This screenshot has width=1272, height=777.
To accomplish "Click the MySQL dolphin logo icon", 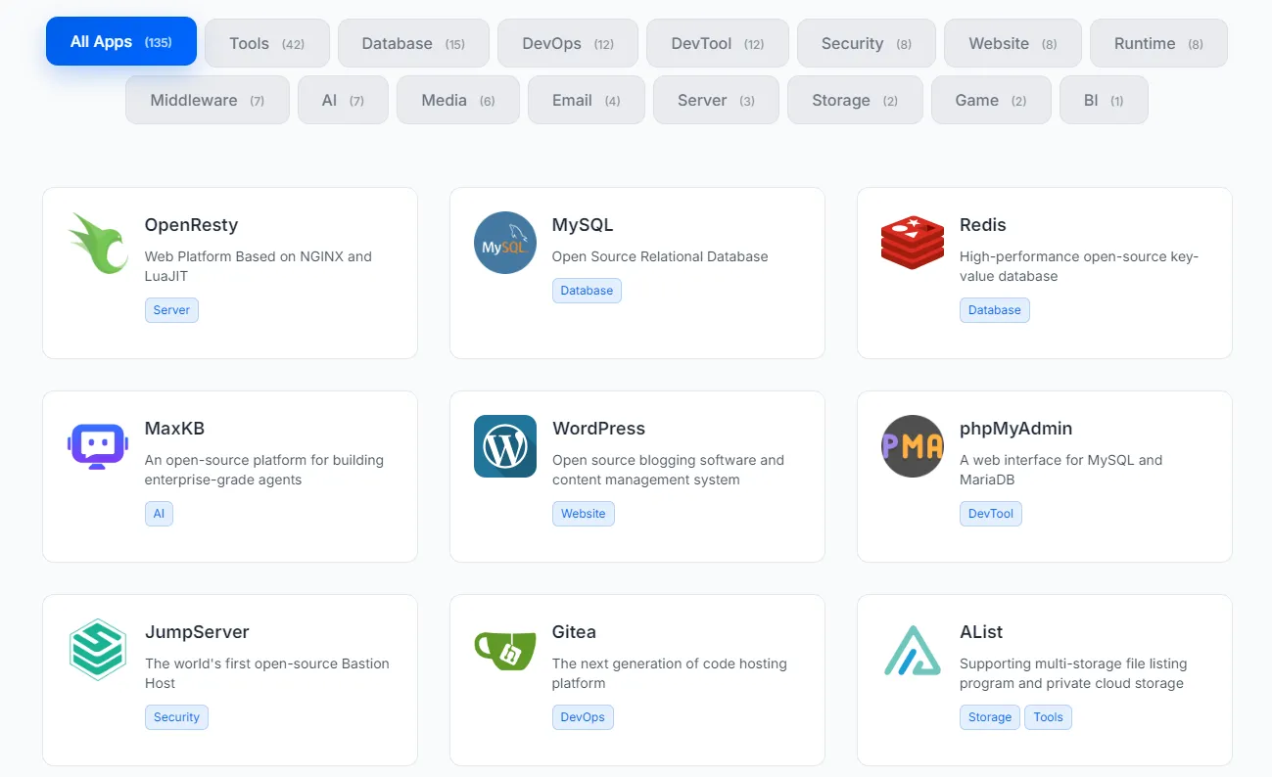I will click(x=505, y=243).
